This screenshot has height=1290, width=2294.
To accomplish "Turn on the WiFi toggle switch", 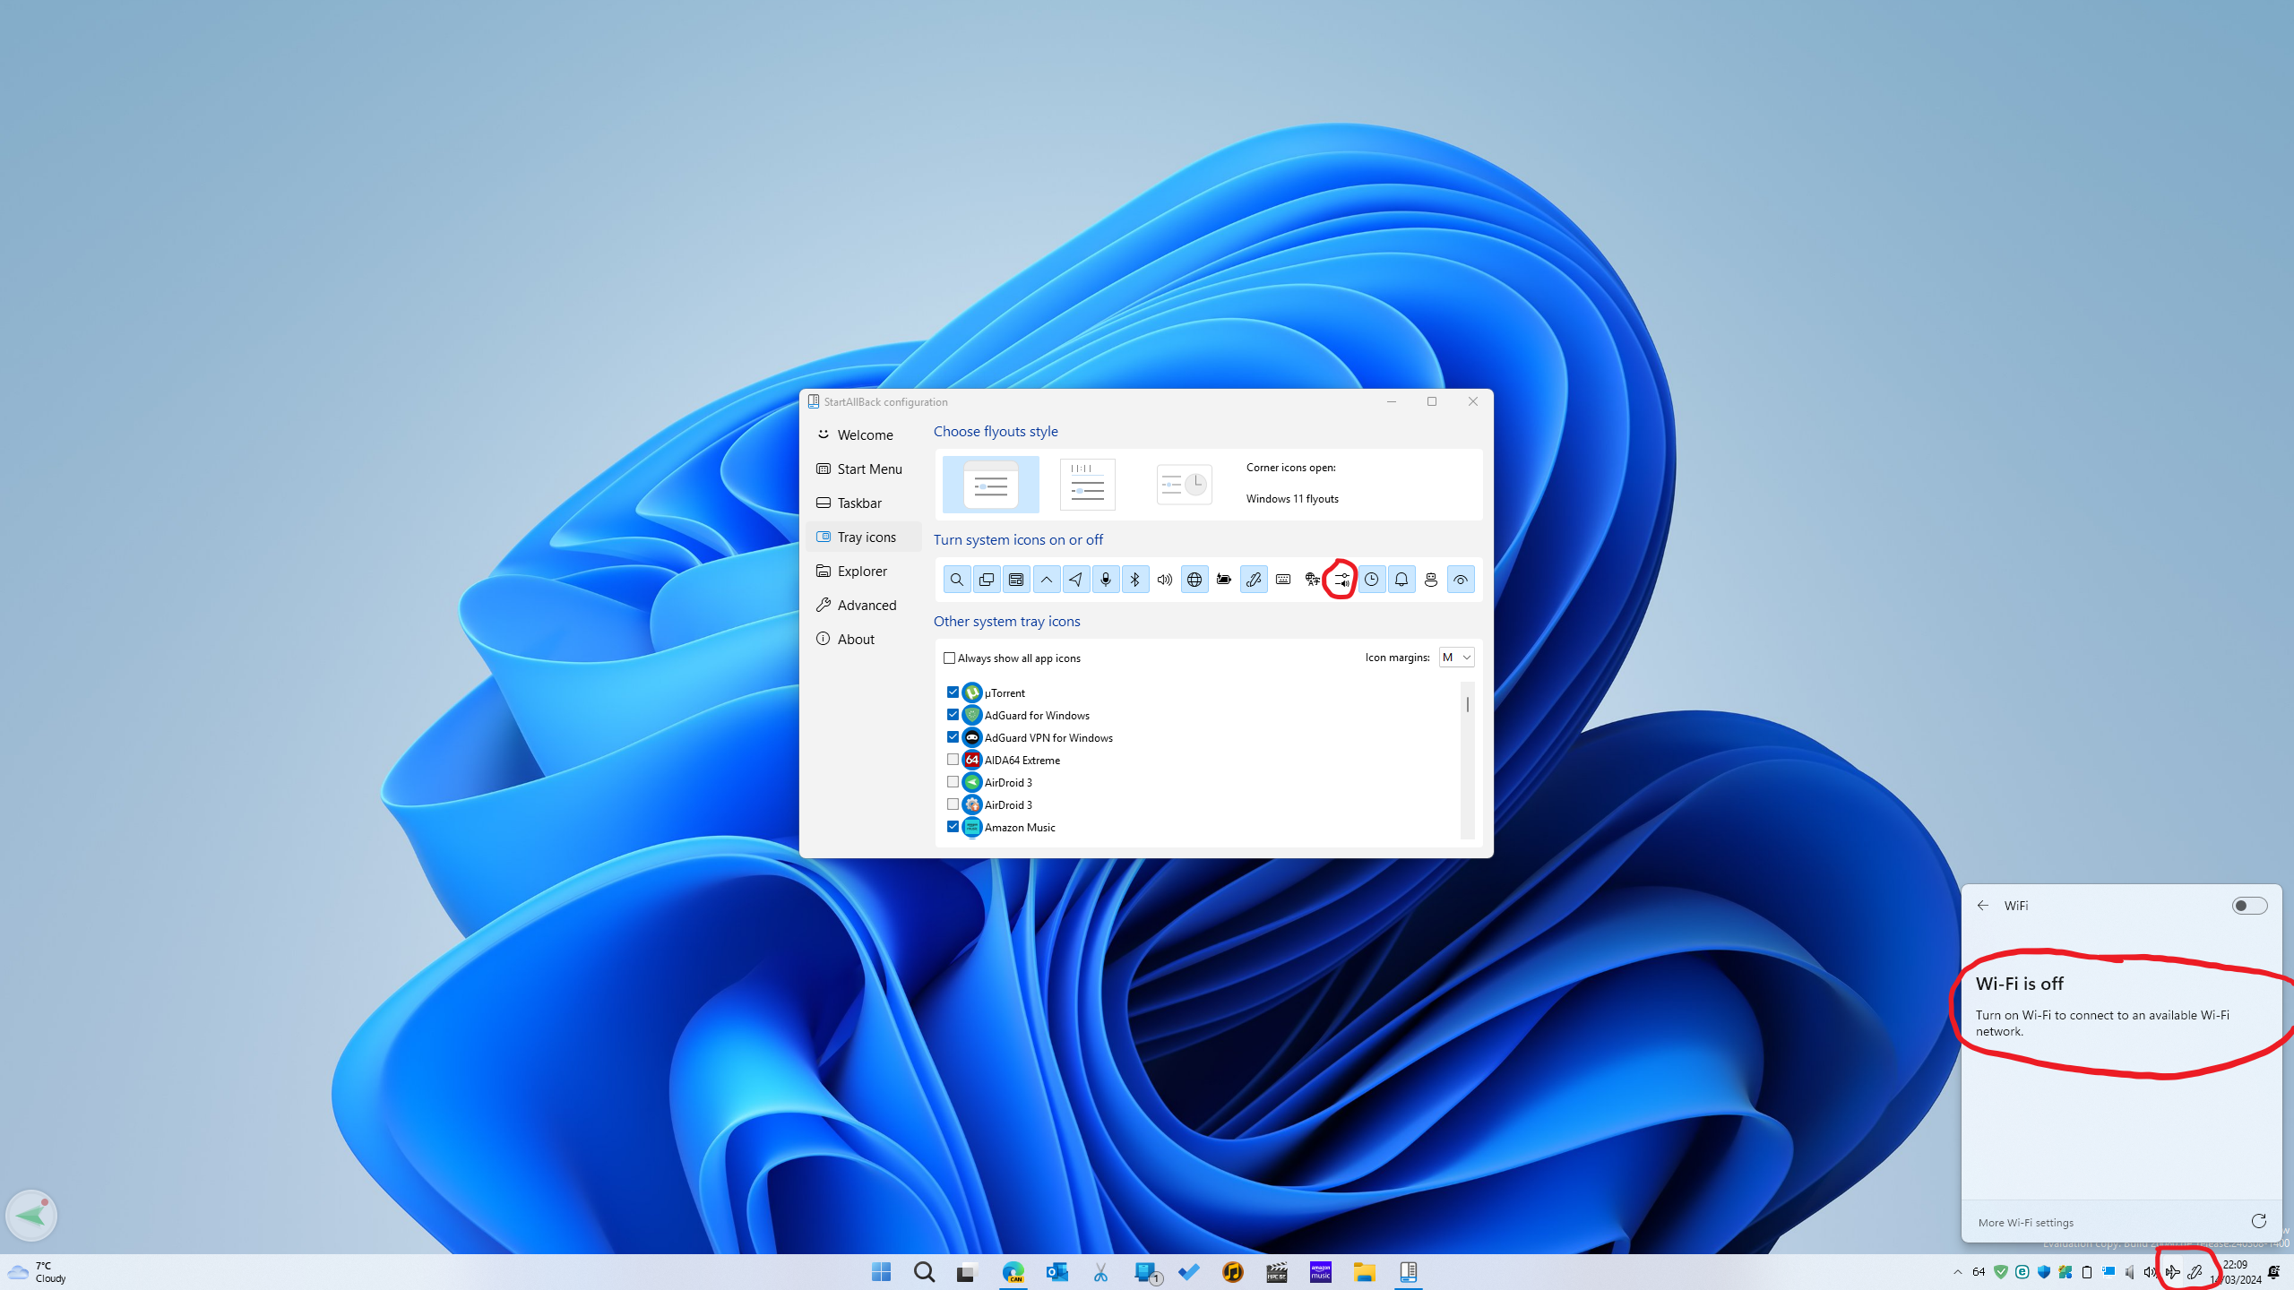I will (2248, 906).
